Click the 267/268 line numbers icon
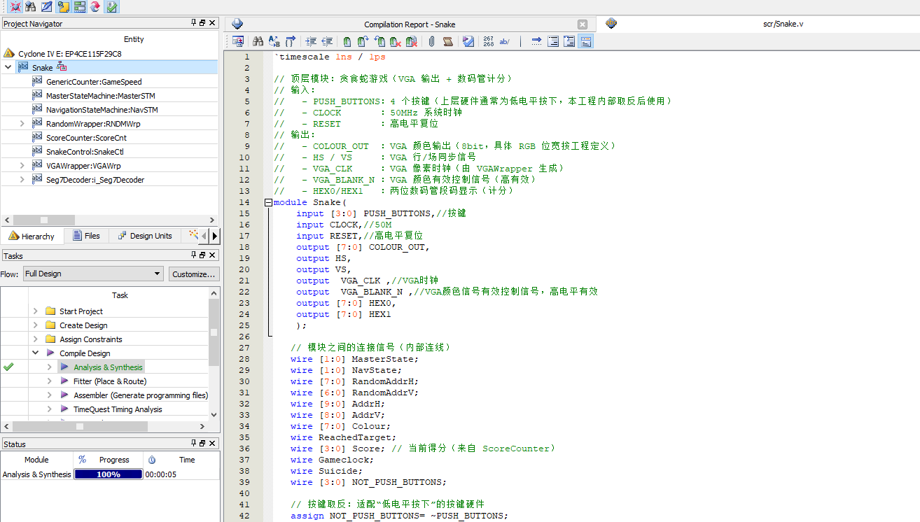The image size is (920, 522). click(489, 41)
